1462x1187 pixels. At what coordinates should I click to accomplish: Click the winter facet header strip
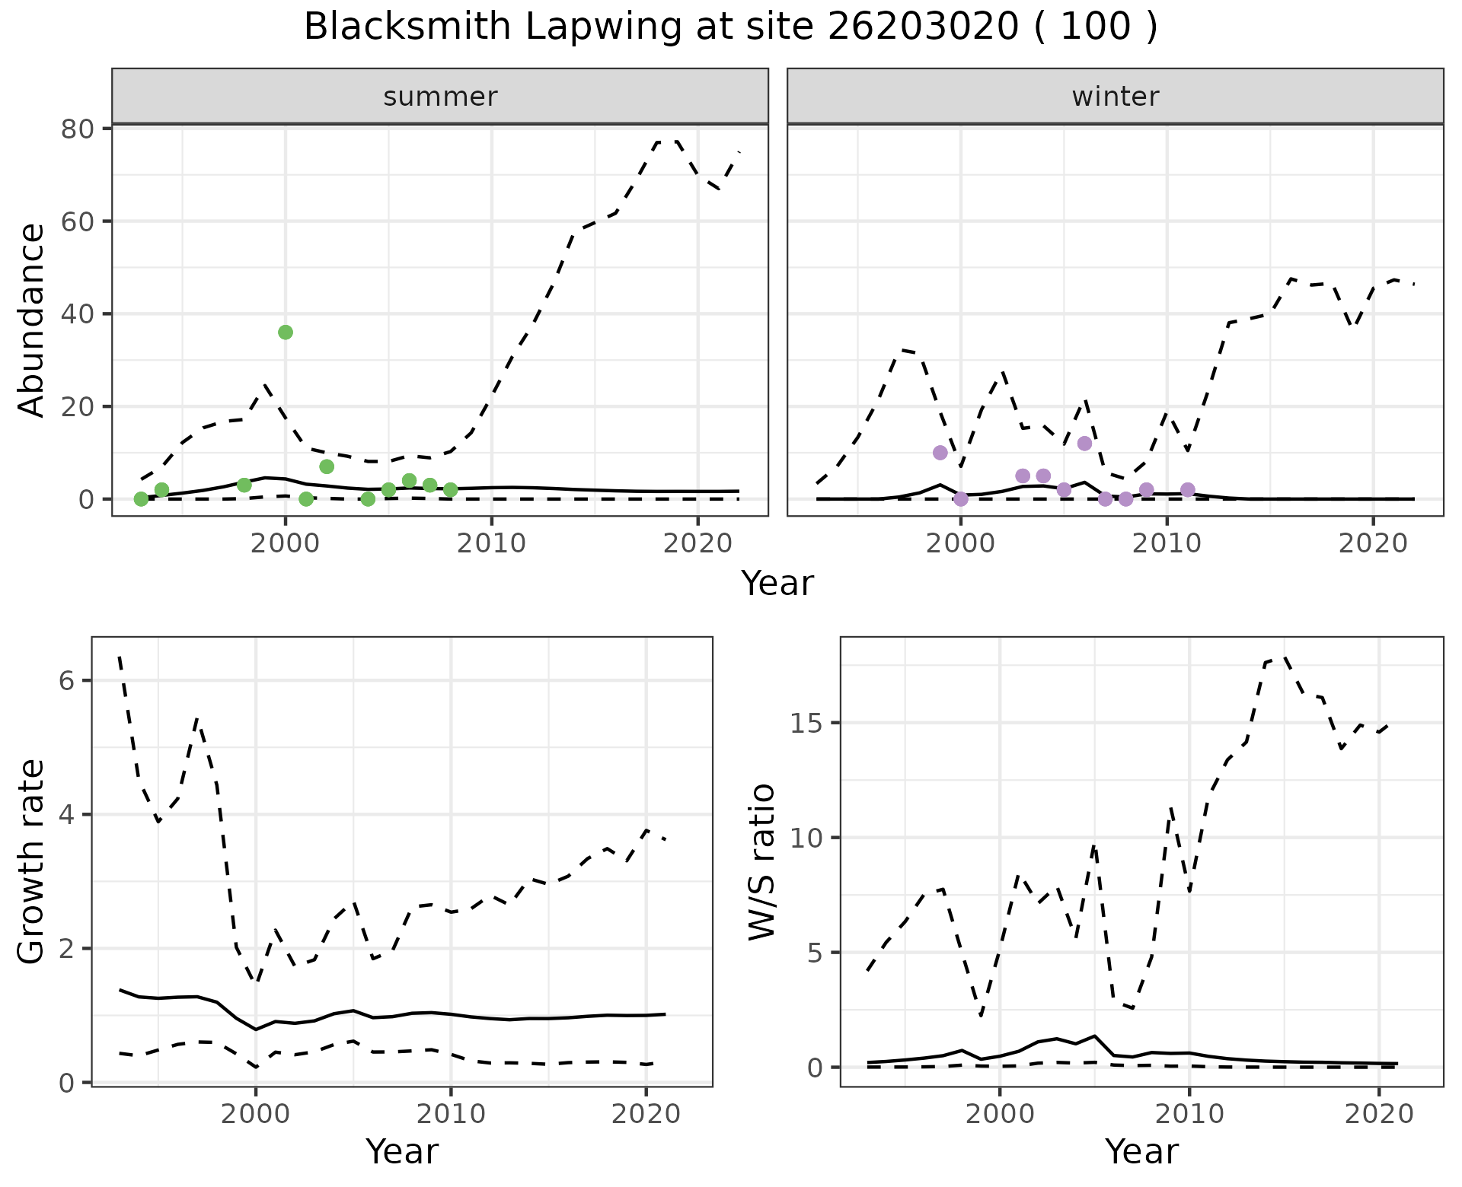(1115, 97)
